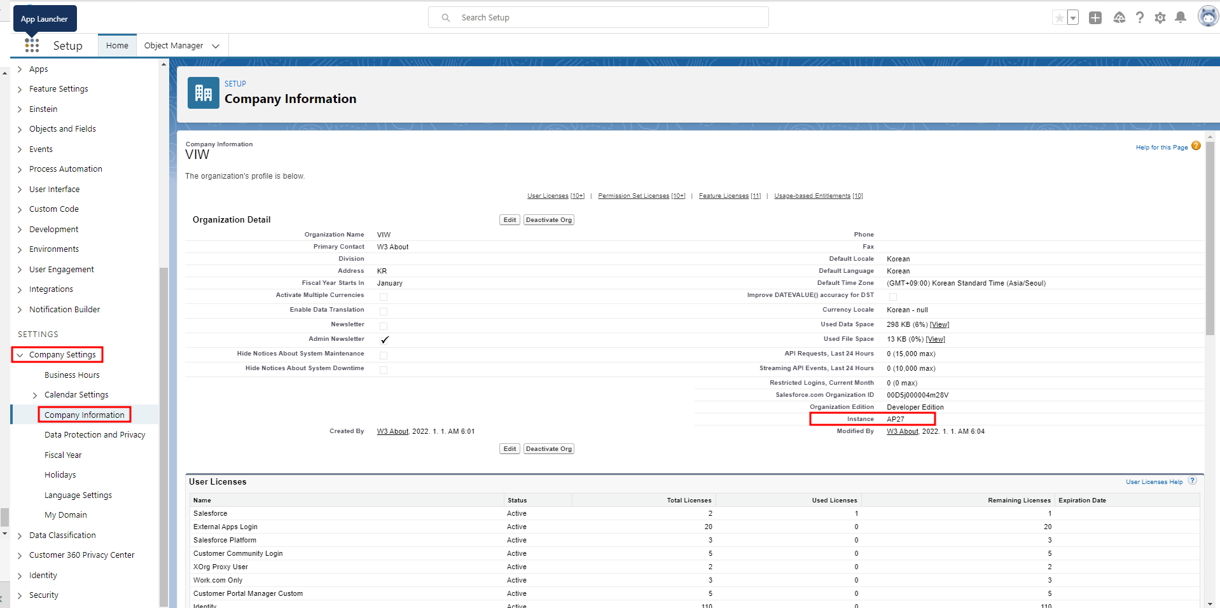Jump to Usage-based Entitlements link
Viewport: 1220px width, 608px height.
click(819, 196)
